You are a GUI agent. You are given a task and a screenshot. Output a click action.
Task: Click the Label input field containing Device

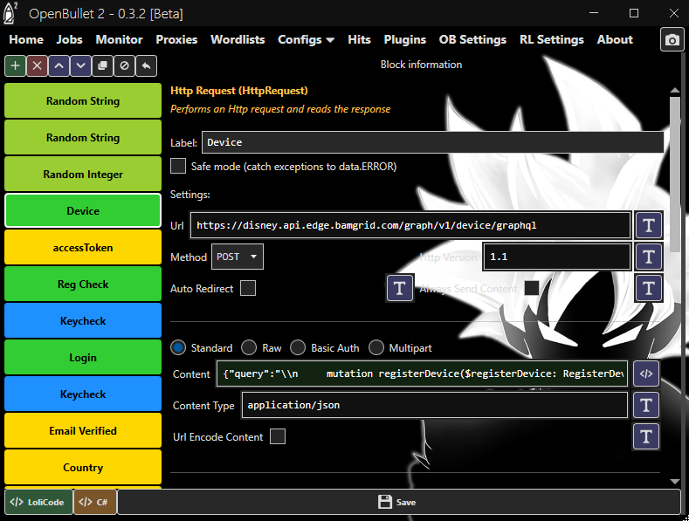(x=432, y=142)
